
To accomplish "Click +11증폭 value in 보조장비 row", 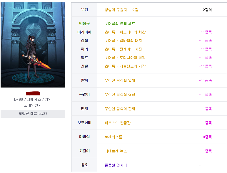I will point(205,123).
